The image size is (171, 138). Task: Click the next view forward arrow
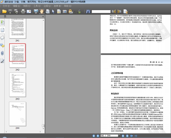pyautogui.click(x=136, y=136)
